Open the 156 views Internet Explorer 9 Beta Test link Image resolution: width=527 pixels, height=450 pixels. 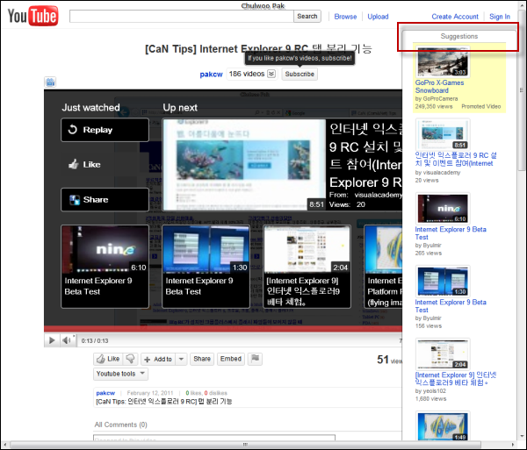(451, 306)
